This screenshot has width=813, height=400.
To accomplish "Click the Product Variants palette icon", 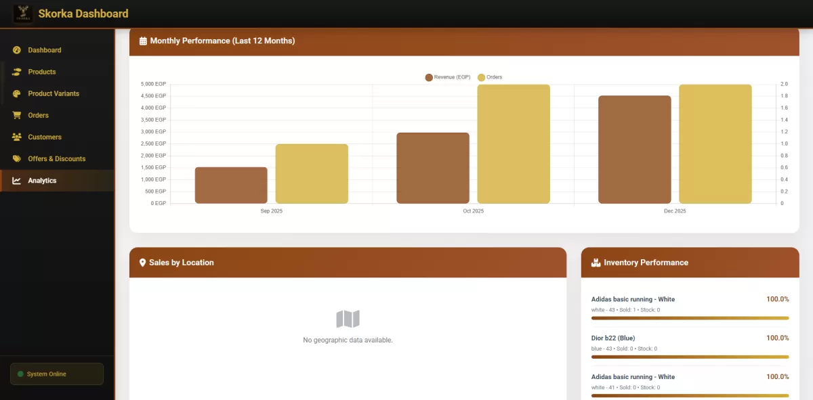I will (16, 93).
